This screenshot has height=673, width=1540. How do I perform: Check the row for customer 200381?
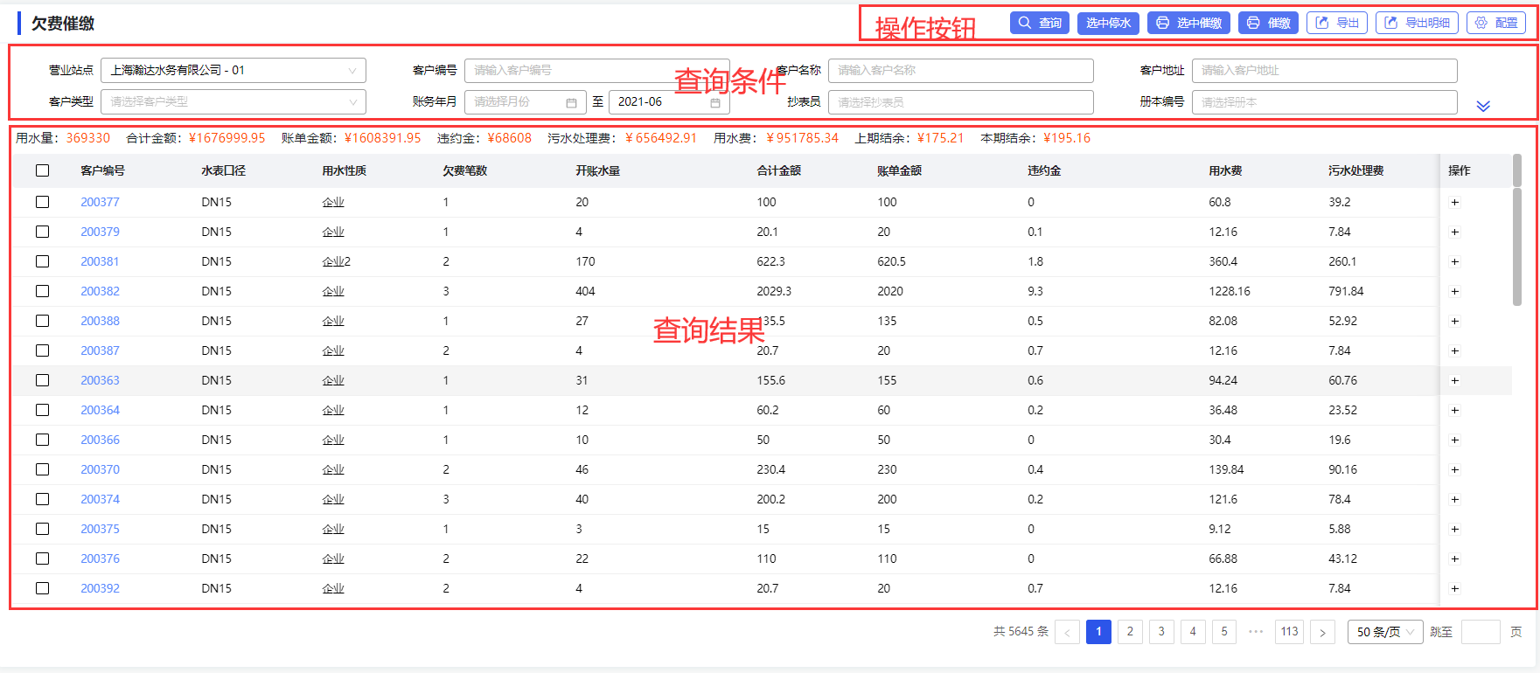coord(42,261)
